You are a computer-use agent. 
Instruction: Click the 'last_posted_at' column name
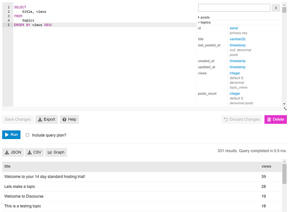209,45
